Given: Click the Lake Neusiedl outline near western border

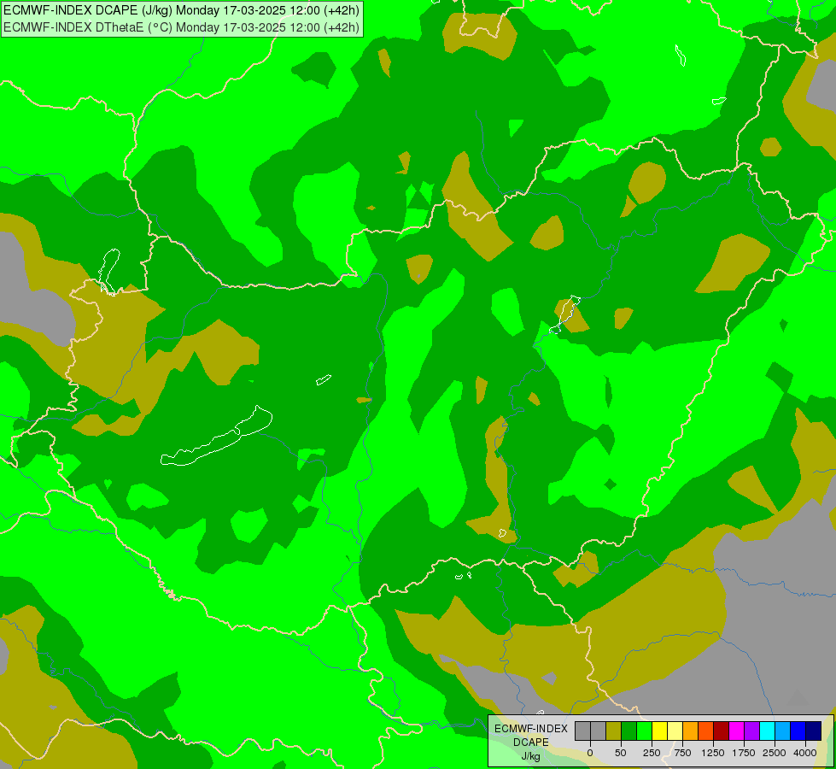Looking at the screenshot, I should pyautogui.click(x=109, y=272).
